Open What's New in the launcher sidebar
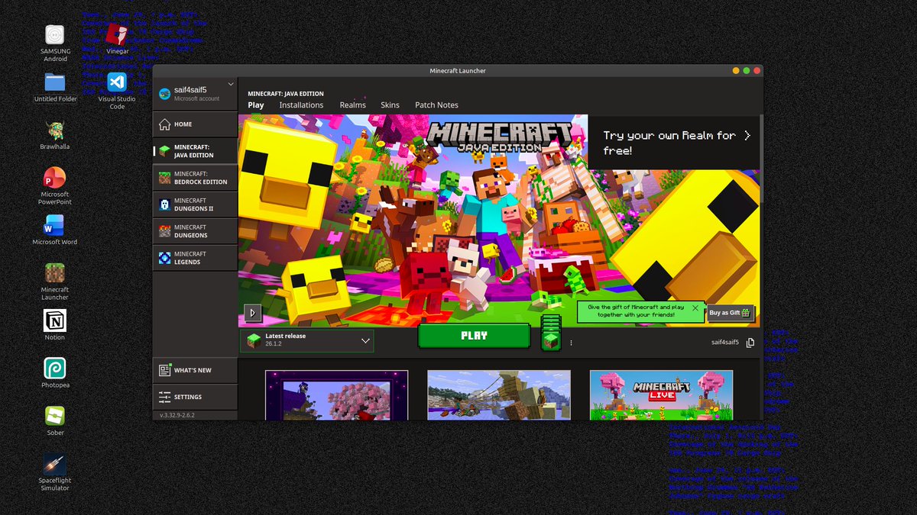Viewport: 917px width, 515px height. pyautogui.click(x=195, y=370)
